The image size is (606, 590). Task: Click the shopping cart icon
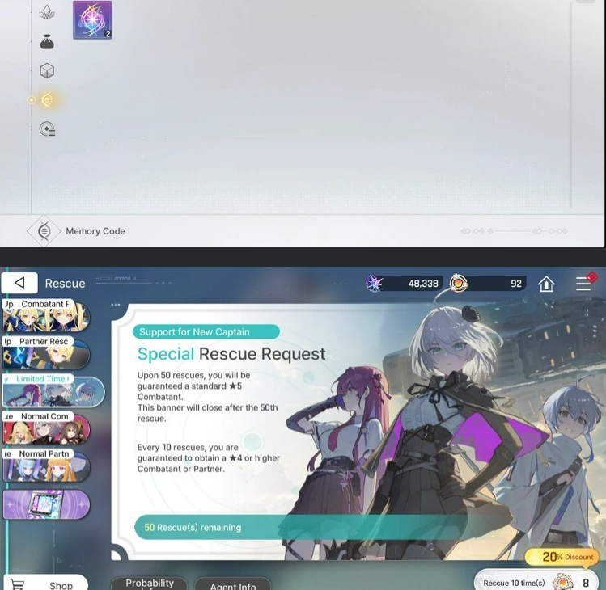[x=17, y=584]
